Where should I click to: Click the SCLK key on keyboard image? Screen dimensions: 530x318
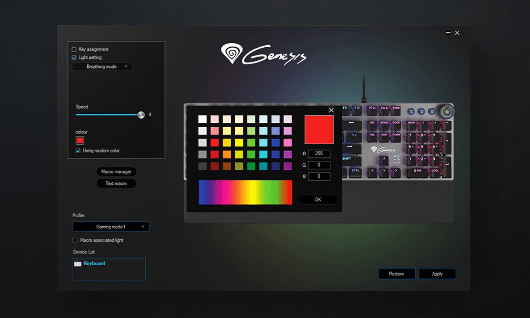[x=384, y=111]
